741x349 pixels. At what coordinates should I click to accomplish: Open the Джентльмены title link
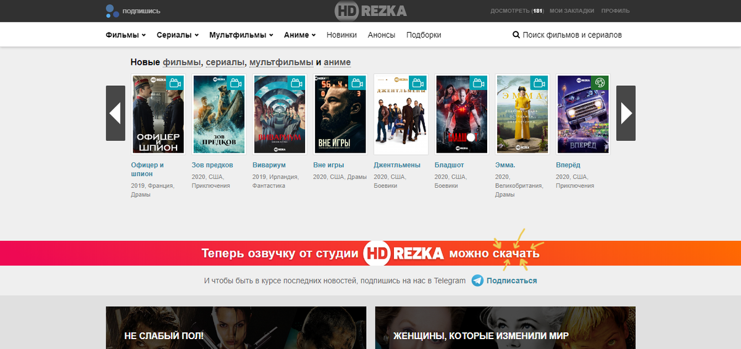tap(397, 165)
